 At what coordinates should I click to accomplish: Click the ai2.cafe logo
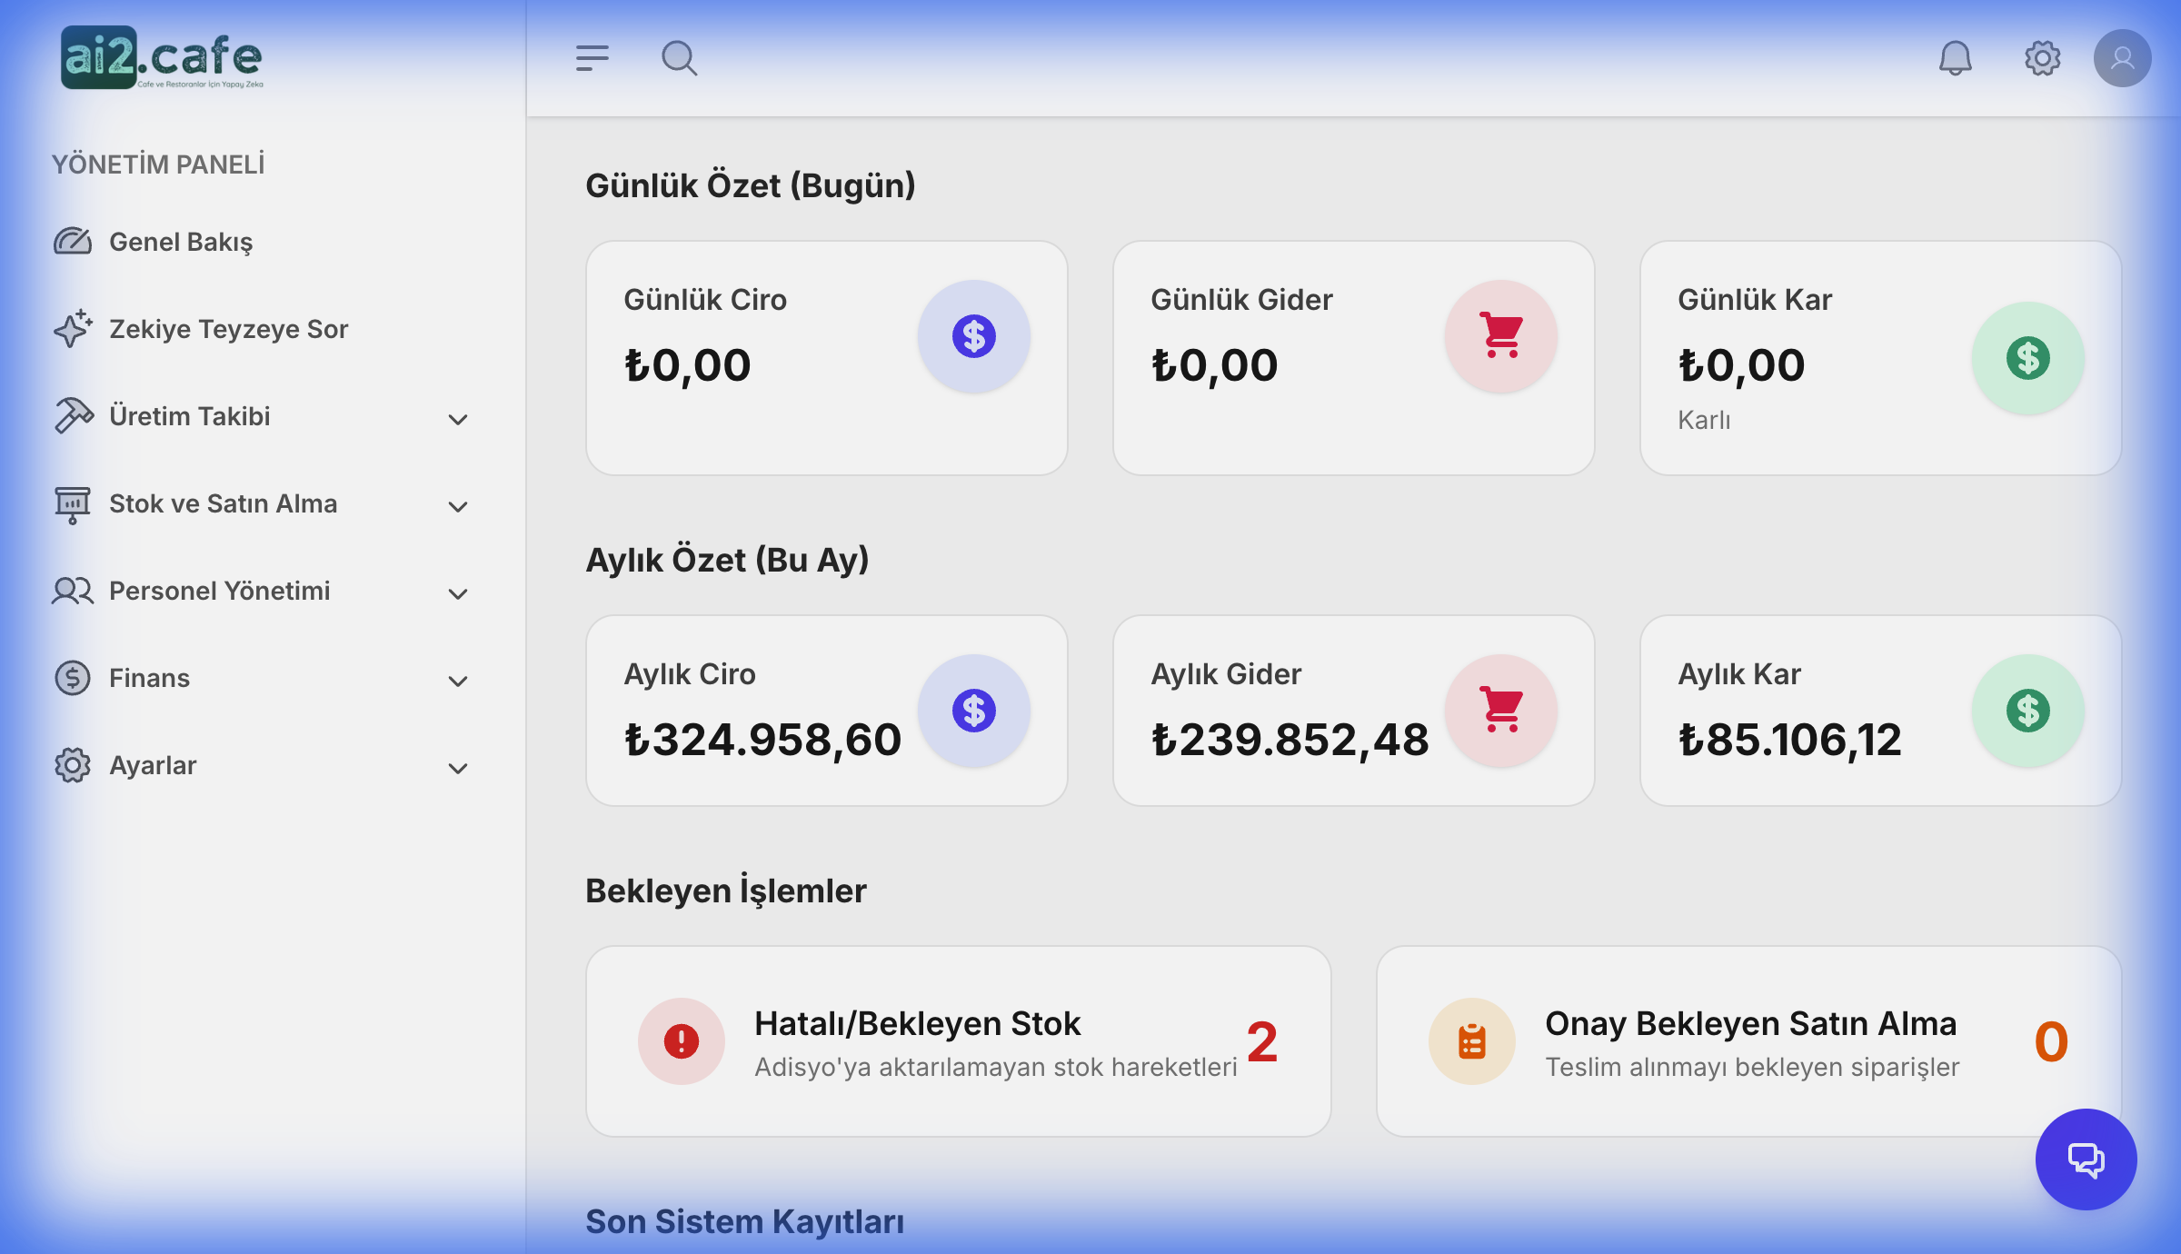(x=162, y=57)
